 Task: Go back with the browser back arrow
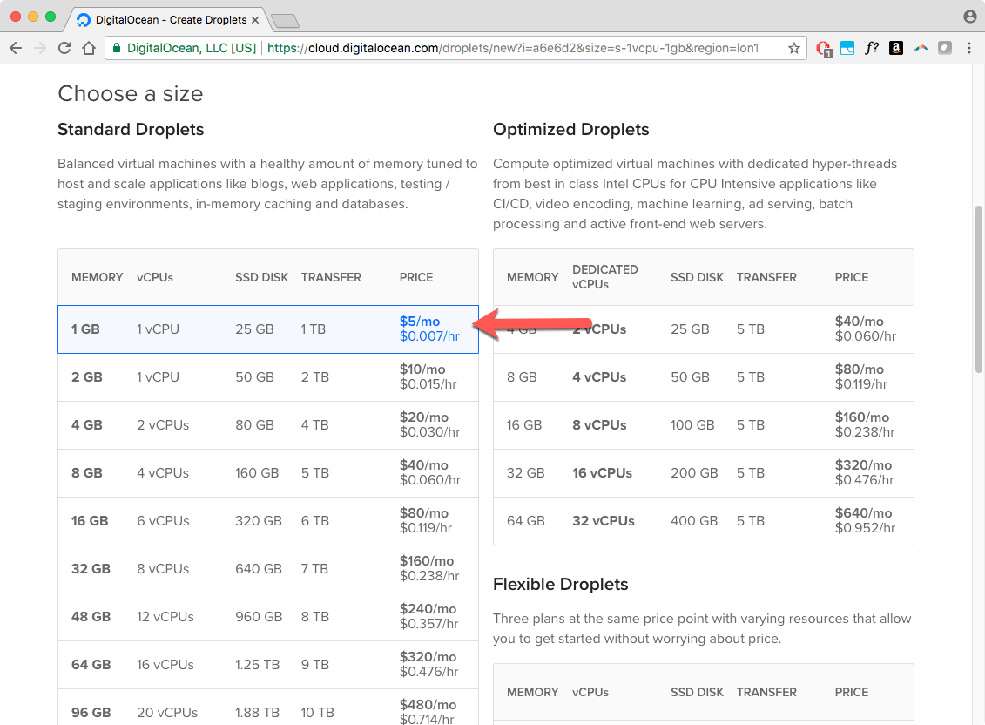click(x=16, y=48)
